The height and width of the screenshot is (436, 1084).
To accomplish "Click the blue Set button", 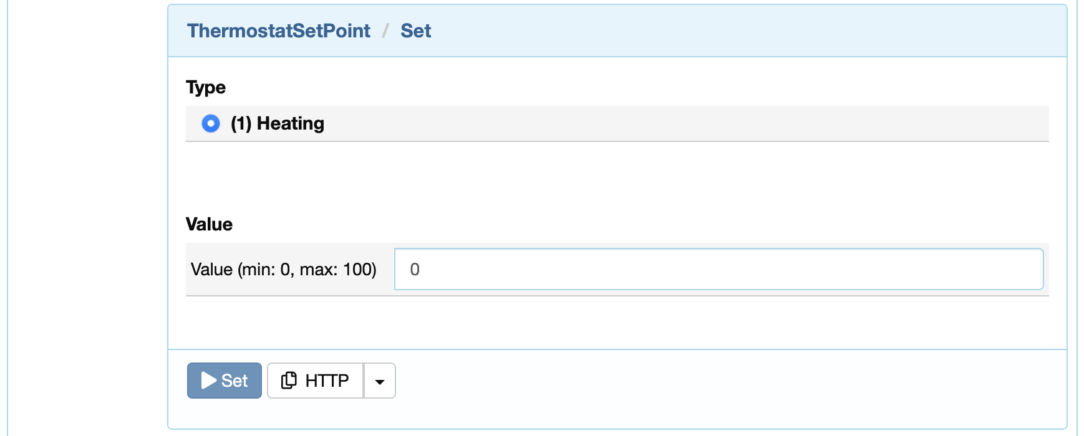I will (225, 381).
